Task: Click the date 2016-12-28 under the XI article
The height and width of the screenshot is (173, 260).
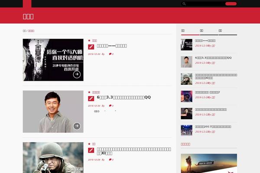Action: 94,160
